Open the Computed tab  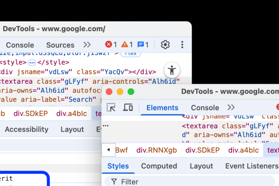(x=159, y=166)
